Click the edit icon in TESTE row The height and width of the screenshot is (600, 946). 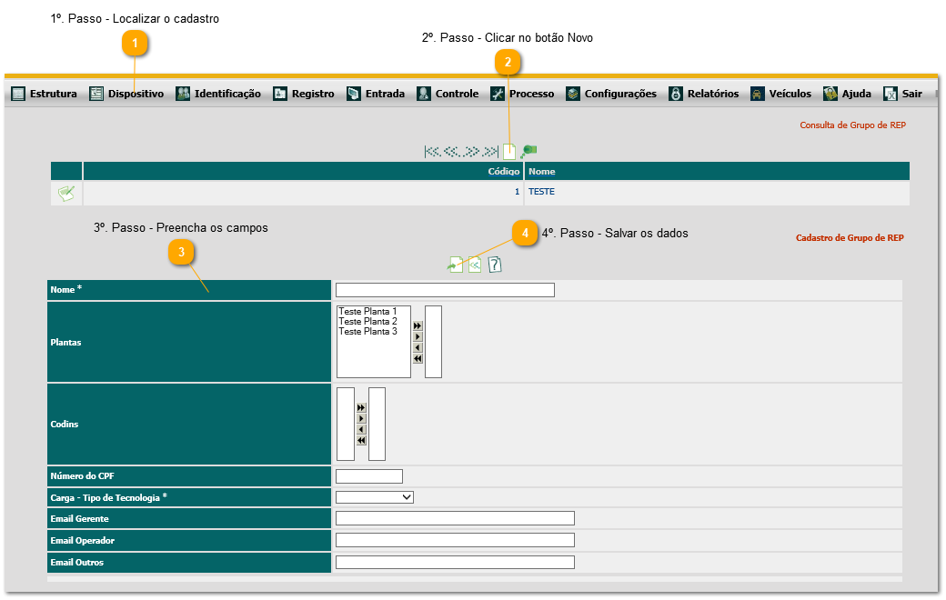pos(66,193)
